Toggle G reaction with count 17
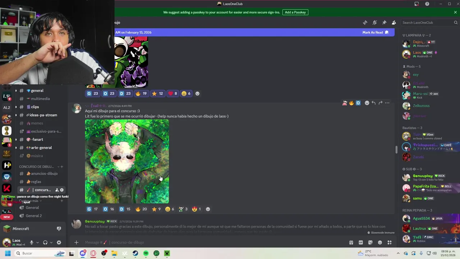460x259 pixels. pyautogui.click(x=92, y=209)
